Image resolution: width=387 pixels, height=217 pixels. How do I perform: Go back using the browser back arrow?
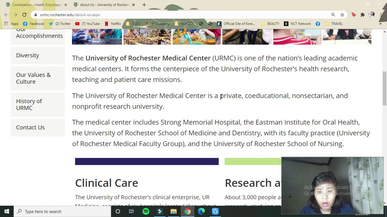[6, 14]
